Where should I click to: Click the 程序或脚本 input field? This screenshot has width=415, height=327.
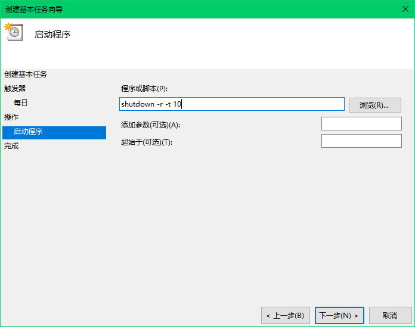point(232,104)
